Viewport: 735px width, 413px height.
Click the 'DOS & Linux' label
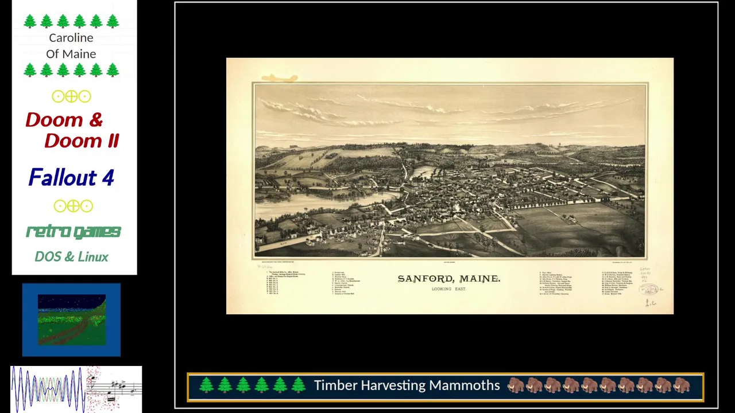click(71, 256)
